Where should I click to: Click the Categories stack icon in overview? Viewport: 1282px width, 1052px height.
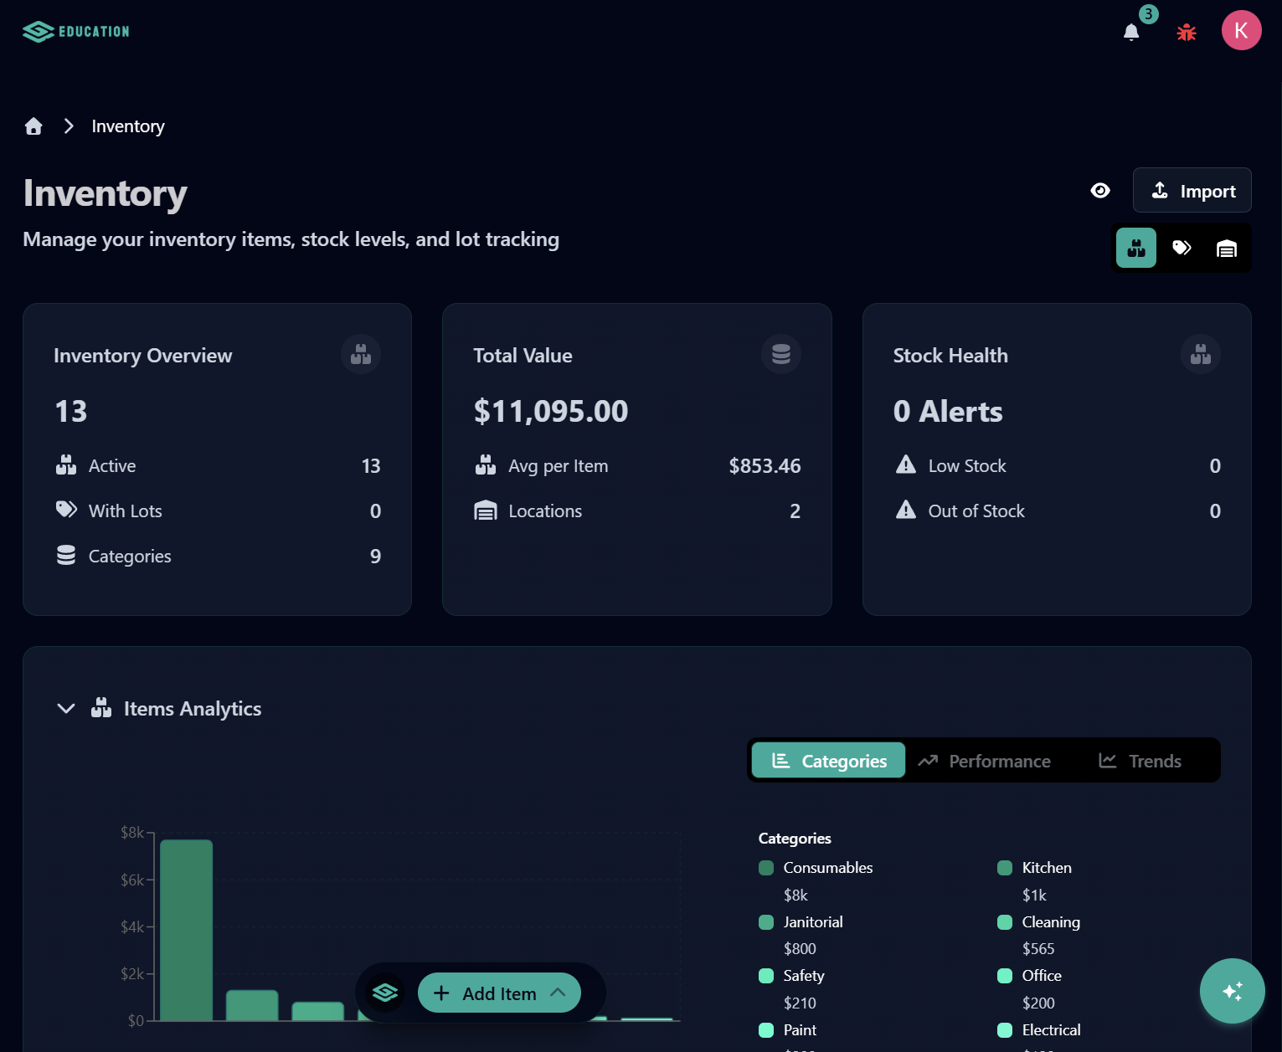tap(66, 556)
